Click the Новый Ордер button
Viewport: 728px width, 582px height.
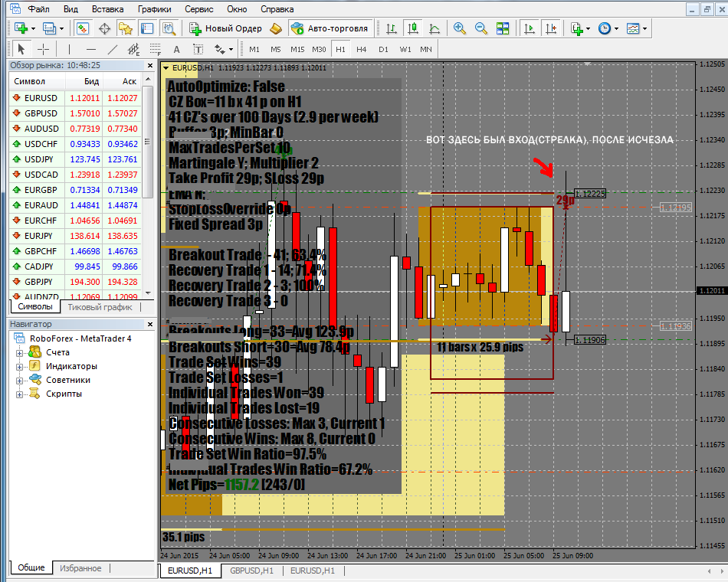(226, 28)
